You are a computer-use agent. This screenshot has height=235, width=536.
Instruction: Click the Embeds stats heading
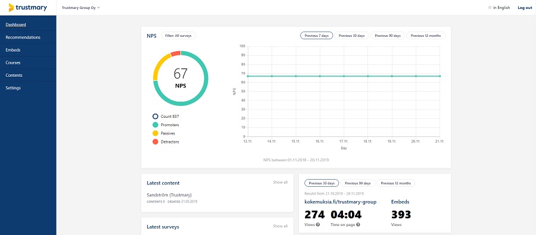pyautogui.click(x=400, y=202)
